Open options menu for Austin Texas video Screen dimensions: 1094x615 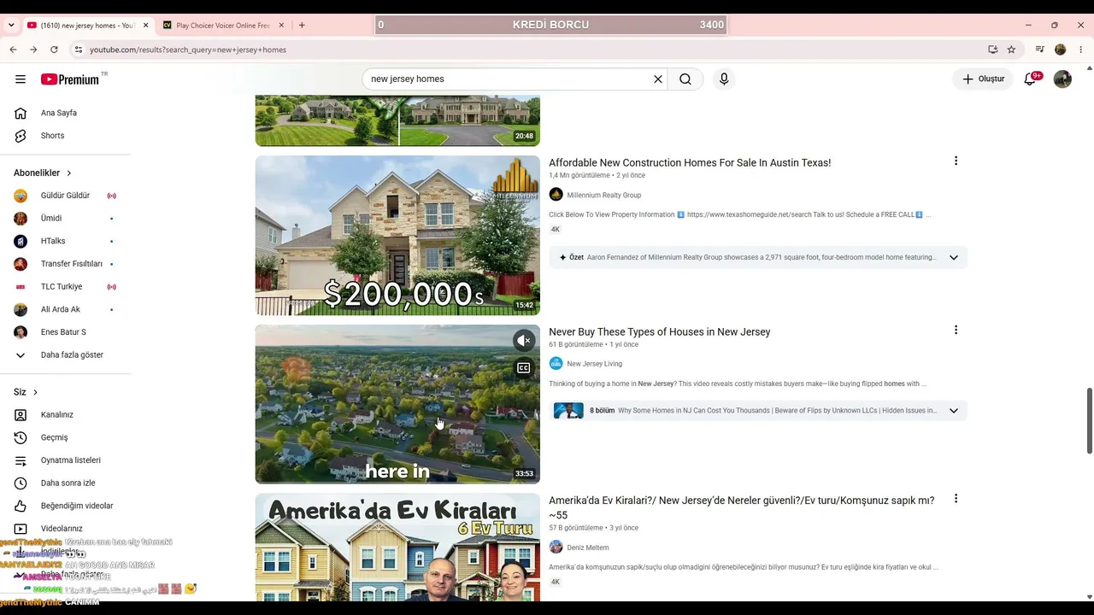coord(956,161)
